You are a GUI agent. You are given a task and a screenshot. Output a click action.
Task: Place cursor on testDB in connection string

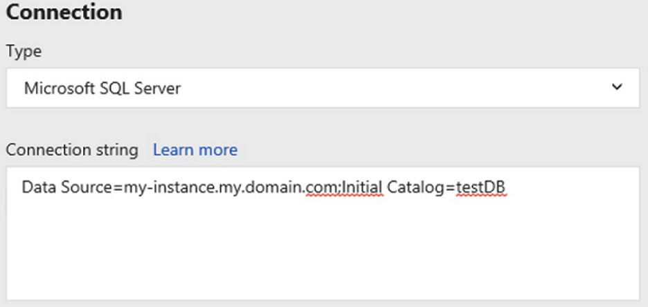(x=481, y=187)
